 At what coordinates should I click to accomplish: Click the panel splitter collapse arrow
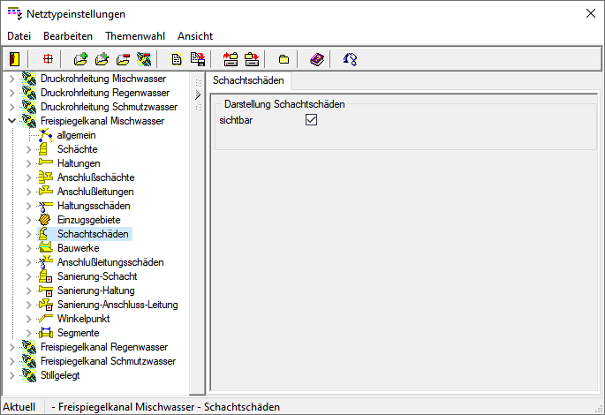[x=198, y=94]
